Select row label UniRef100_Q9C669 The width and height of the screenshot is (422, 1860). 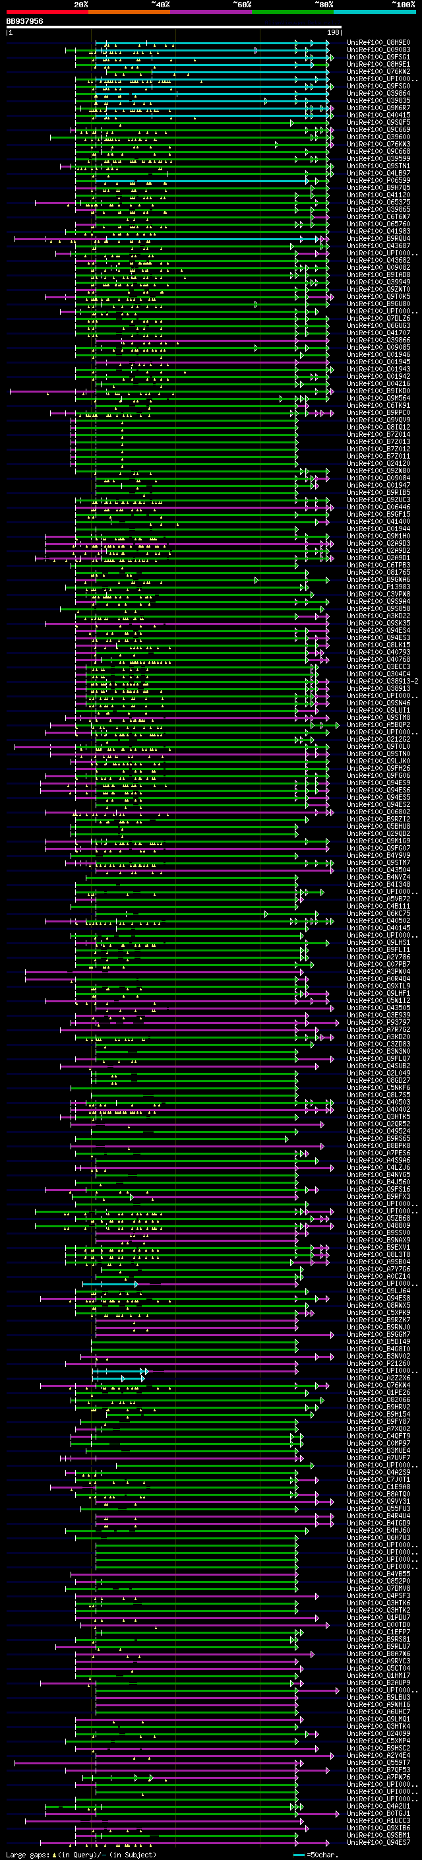[378, 130]
